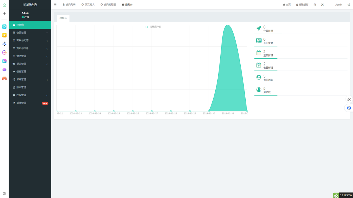
Task: Open the top-right gears settings icon
Action: click(x=349, y=5)
